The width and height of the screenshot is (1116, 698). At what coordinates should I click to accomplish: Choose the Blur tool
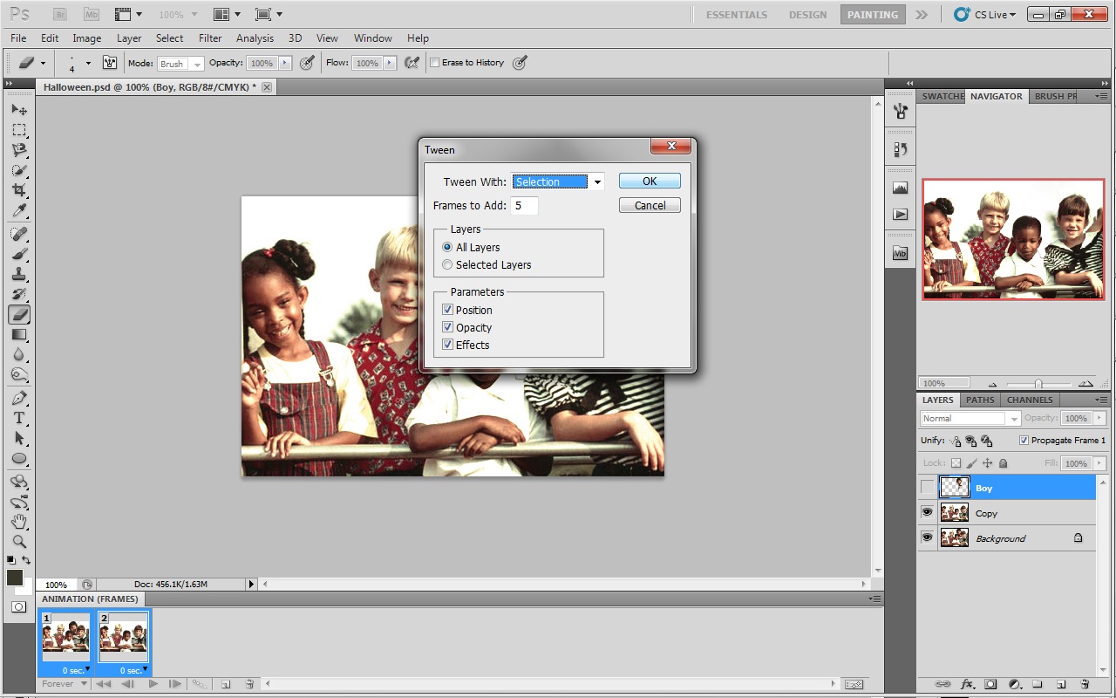(x=19, y=354)
